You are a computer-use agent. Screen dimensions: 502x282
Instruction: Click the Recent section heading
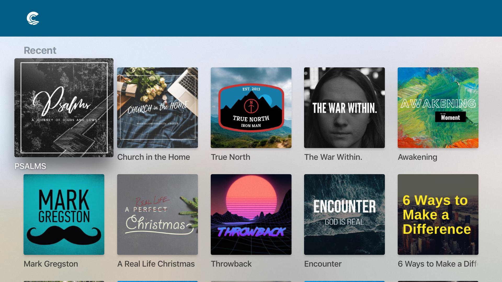point(40,50)
